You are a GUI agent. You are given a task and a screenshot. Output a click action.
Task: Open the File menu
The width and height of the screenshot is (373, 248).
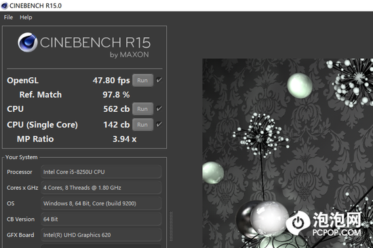(x=8, y=18)
